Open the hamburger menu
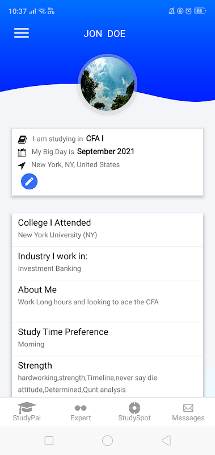The height and width of the screenshot is (455, 215). 22,33
